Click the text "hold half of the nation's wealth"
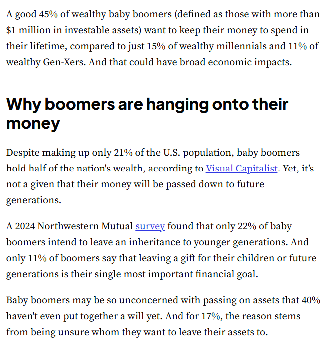Viewport: 329px width, 341px height. tap(74, 169)
